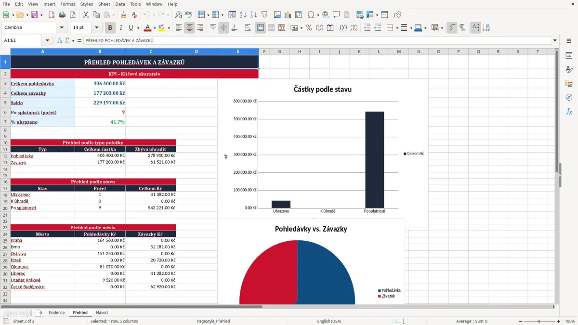Image resolution: width=578 pixels, height=325 pixels.
Task: Open the Sheet menu
Action: pos(104,4)
